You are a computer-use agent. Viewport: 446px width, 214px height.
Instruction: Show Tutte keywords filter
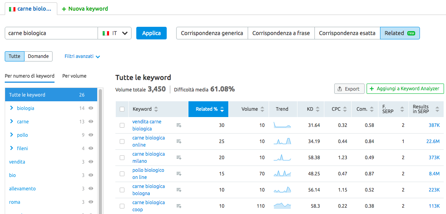(x=15, y=56)
